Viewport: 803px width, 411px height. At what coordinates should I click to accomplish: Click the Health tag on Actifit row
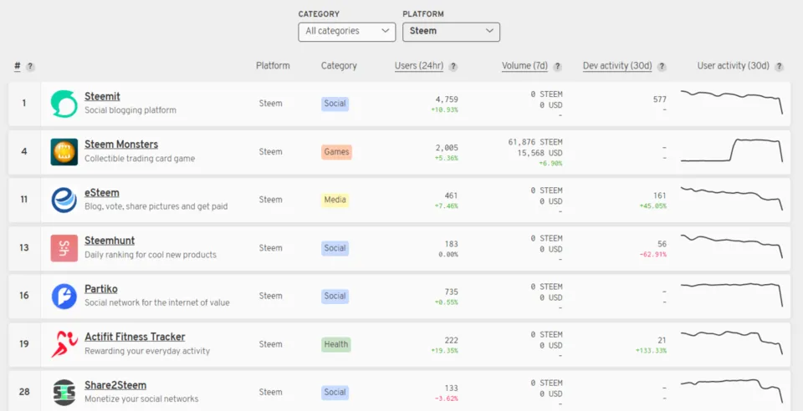click(336, 344)
